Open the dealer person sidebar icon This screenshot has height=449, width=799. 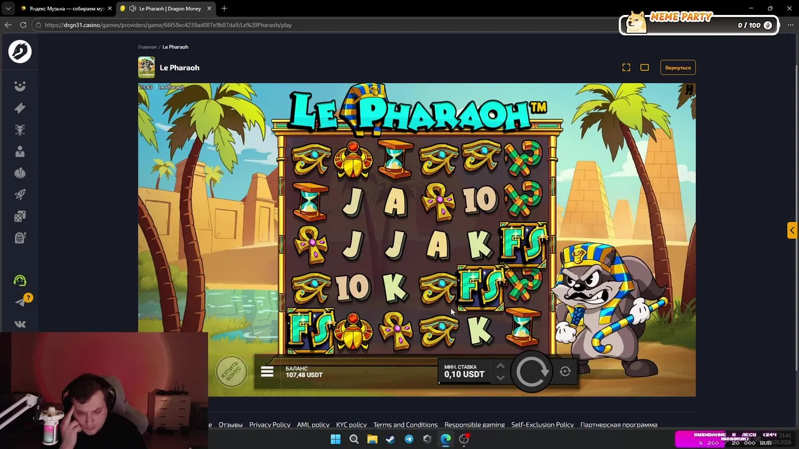pyautogui.click(x=20, y=152)
